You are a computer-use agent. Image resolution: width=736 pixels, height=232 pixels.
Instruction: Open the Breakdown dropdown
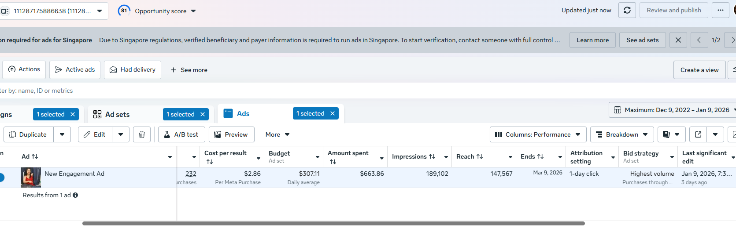(x=621, y=134)
